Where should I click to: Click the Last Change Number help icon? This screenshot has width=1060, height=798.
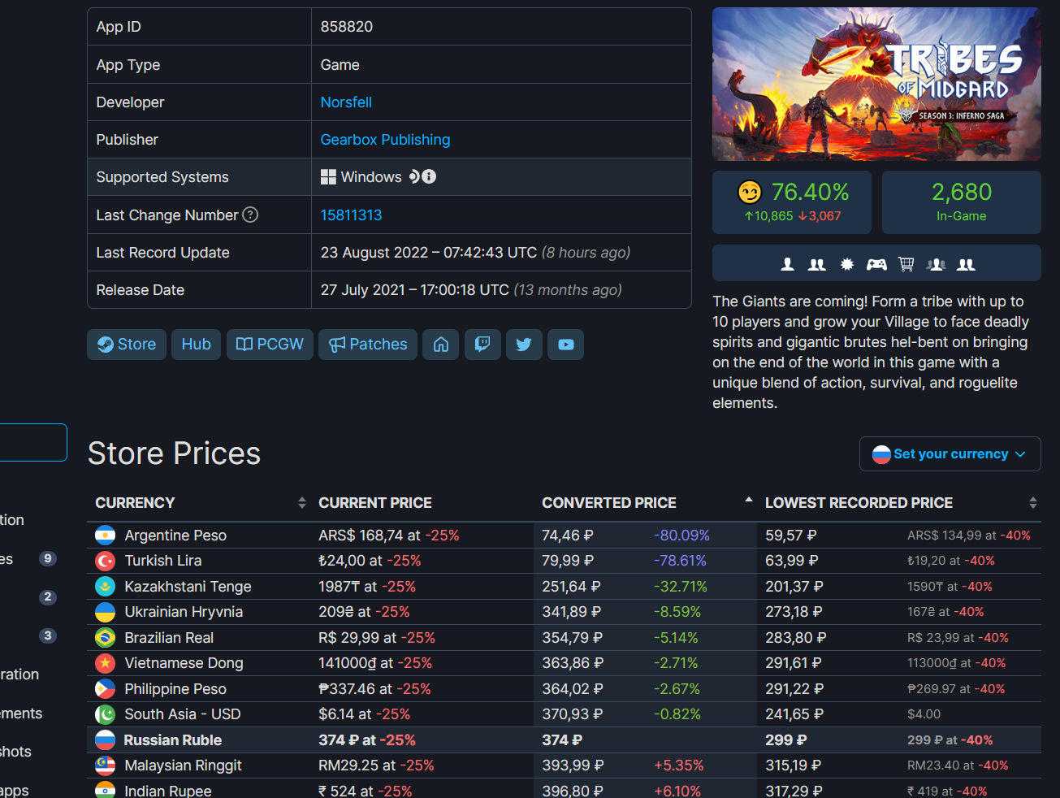(251, 215)
